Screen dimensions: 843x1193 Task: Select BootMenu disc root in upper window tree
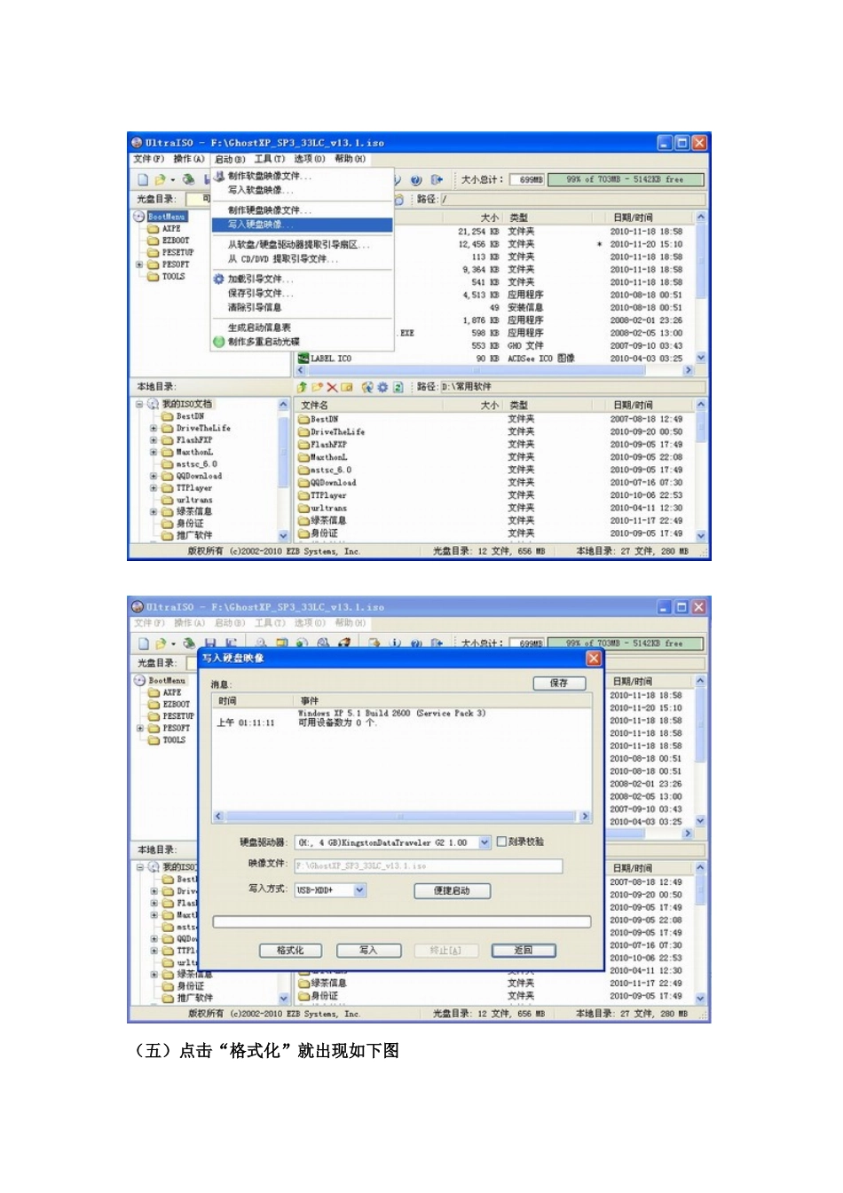coord(167,217)
